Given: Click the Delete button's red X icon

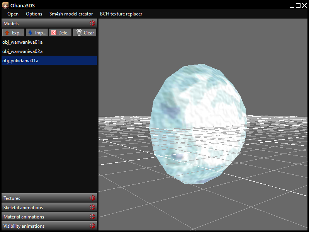Looking at the screenshot, I should (x=54, y=33).
